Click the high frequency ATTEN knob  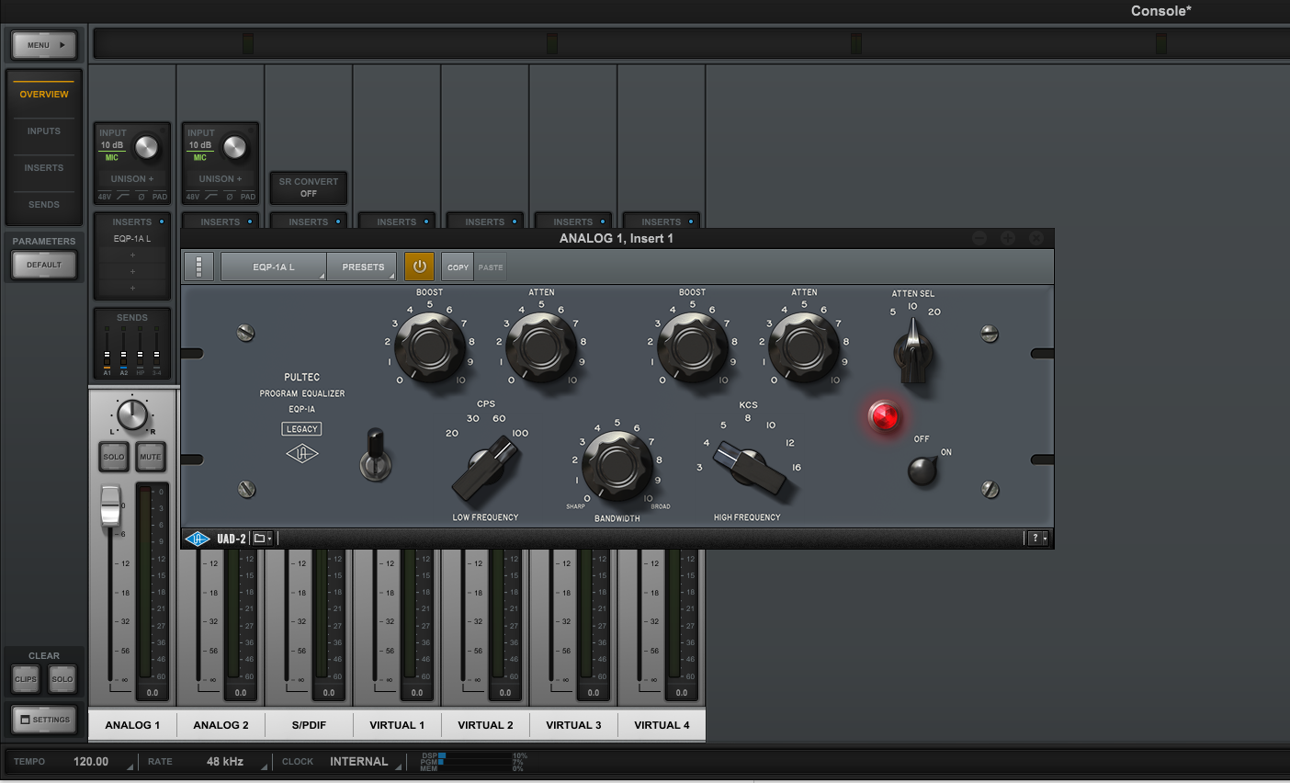click(x=804, y=346)
